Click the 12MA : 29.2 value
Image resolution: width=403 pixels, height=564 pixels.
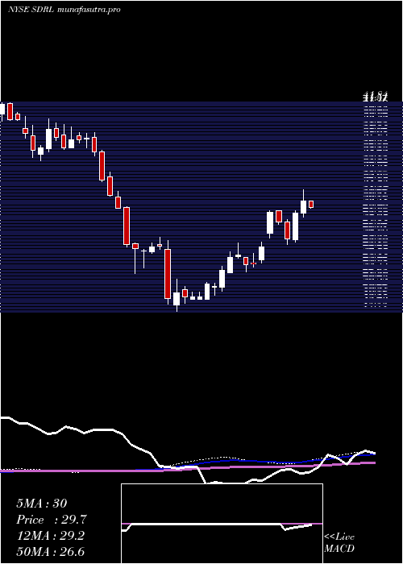(x=50, y=536)
